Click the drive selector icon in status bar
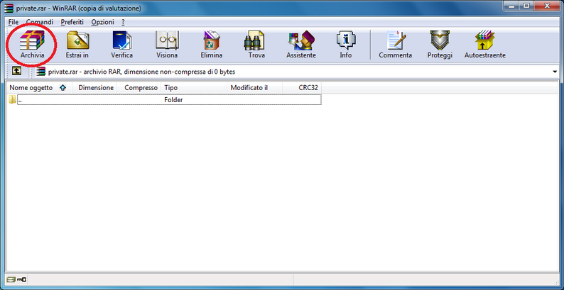The height and width of the screenshot is (290, 564). coord(11,279)
